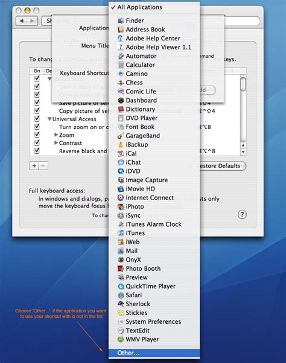This screenshot has height=363, width=286.
Task: Click the plus button to add shortcut
Action: [34, 166]
